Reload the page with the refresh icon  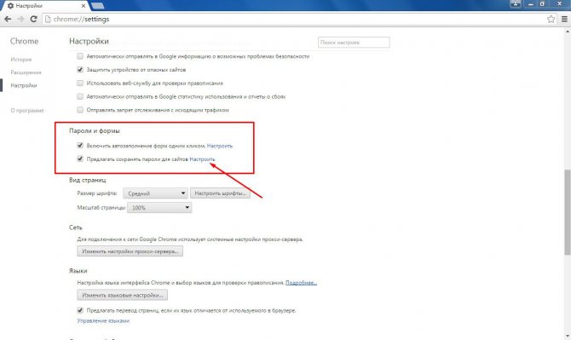click(x=33, y=19)
